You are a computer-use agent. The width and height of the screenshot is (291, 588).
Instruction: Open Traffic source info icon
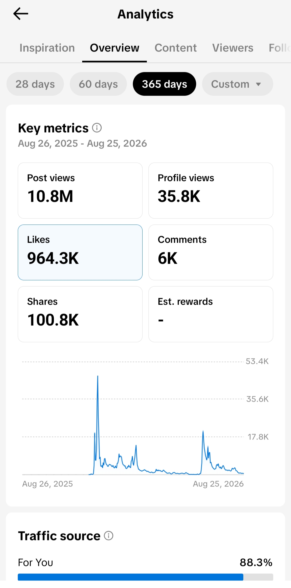coord(109,536)
